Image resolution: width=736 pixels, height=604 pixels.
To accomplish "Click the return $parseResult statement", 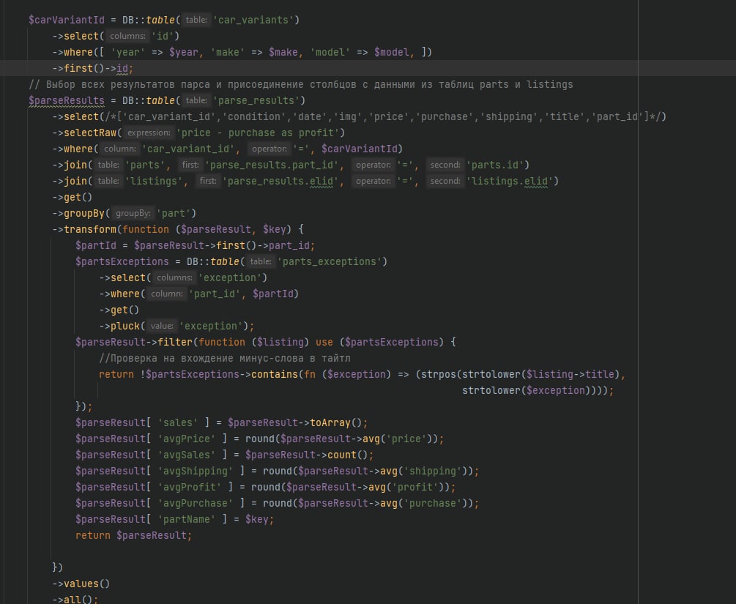I will click(x=134, y=535).
